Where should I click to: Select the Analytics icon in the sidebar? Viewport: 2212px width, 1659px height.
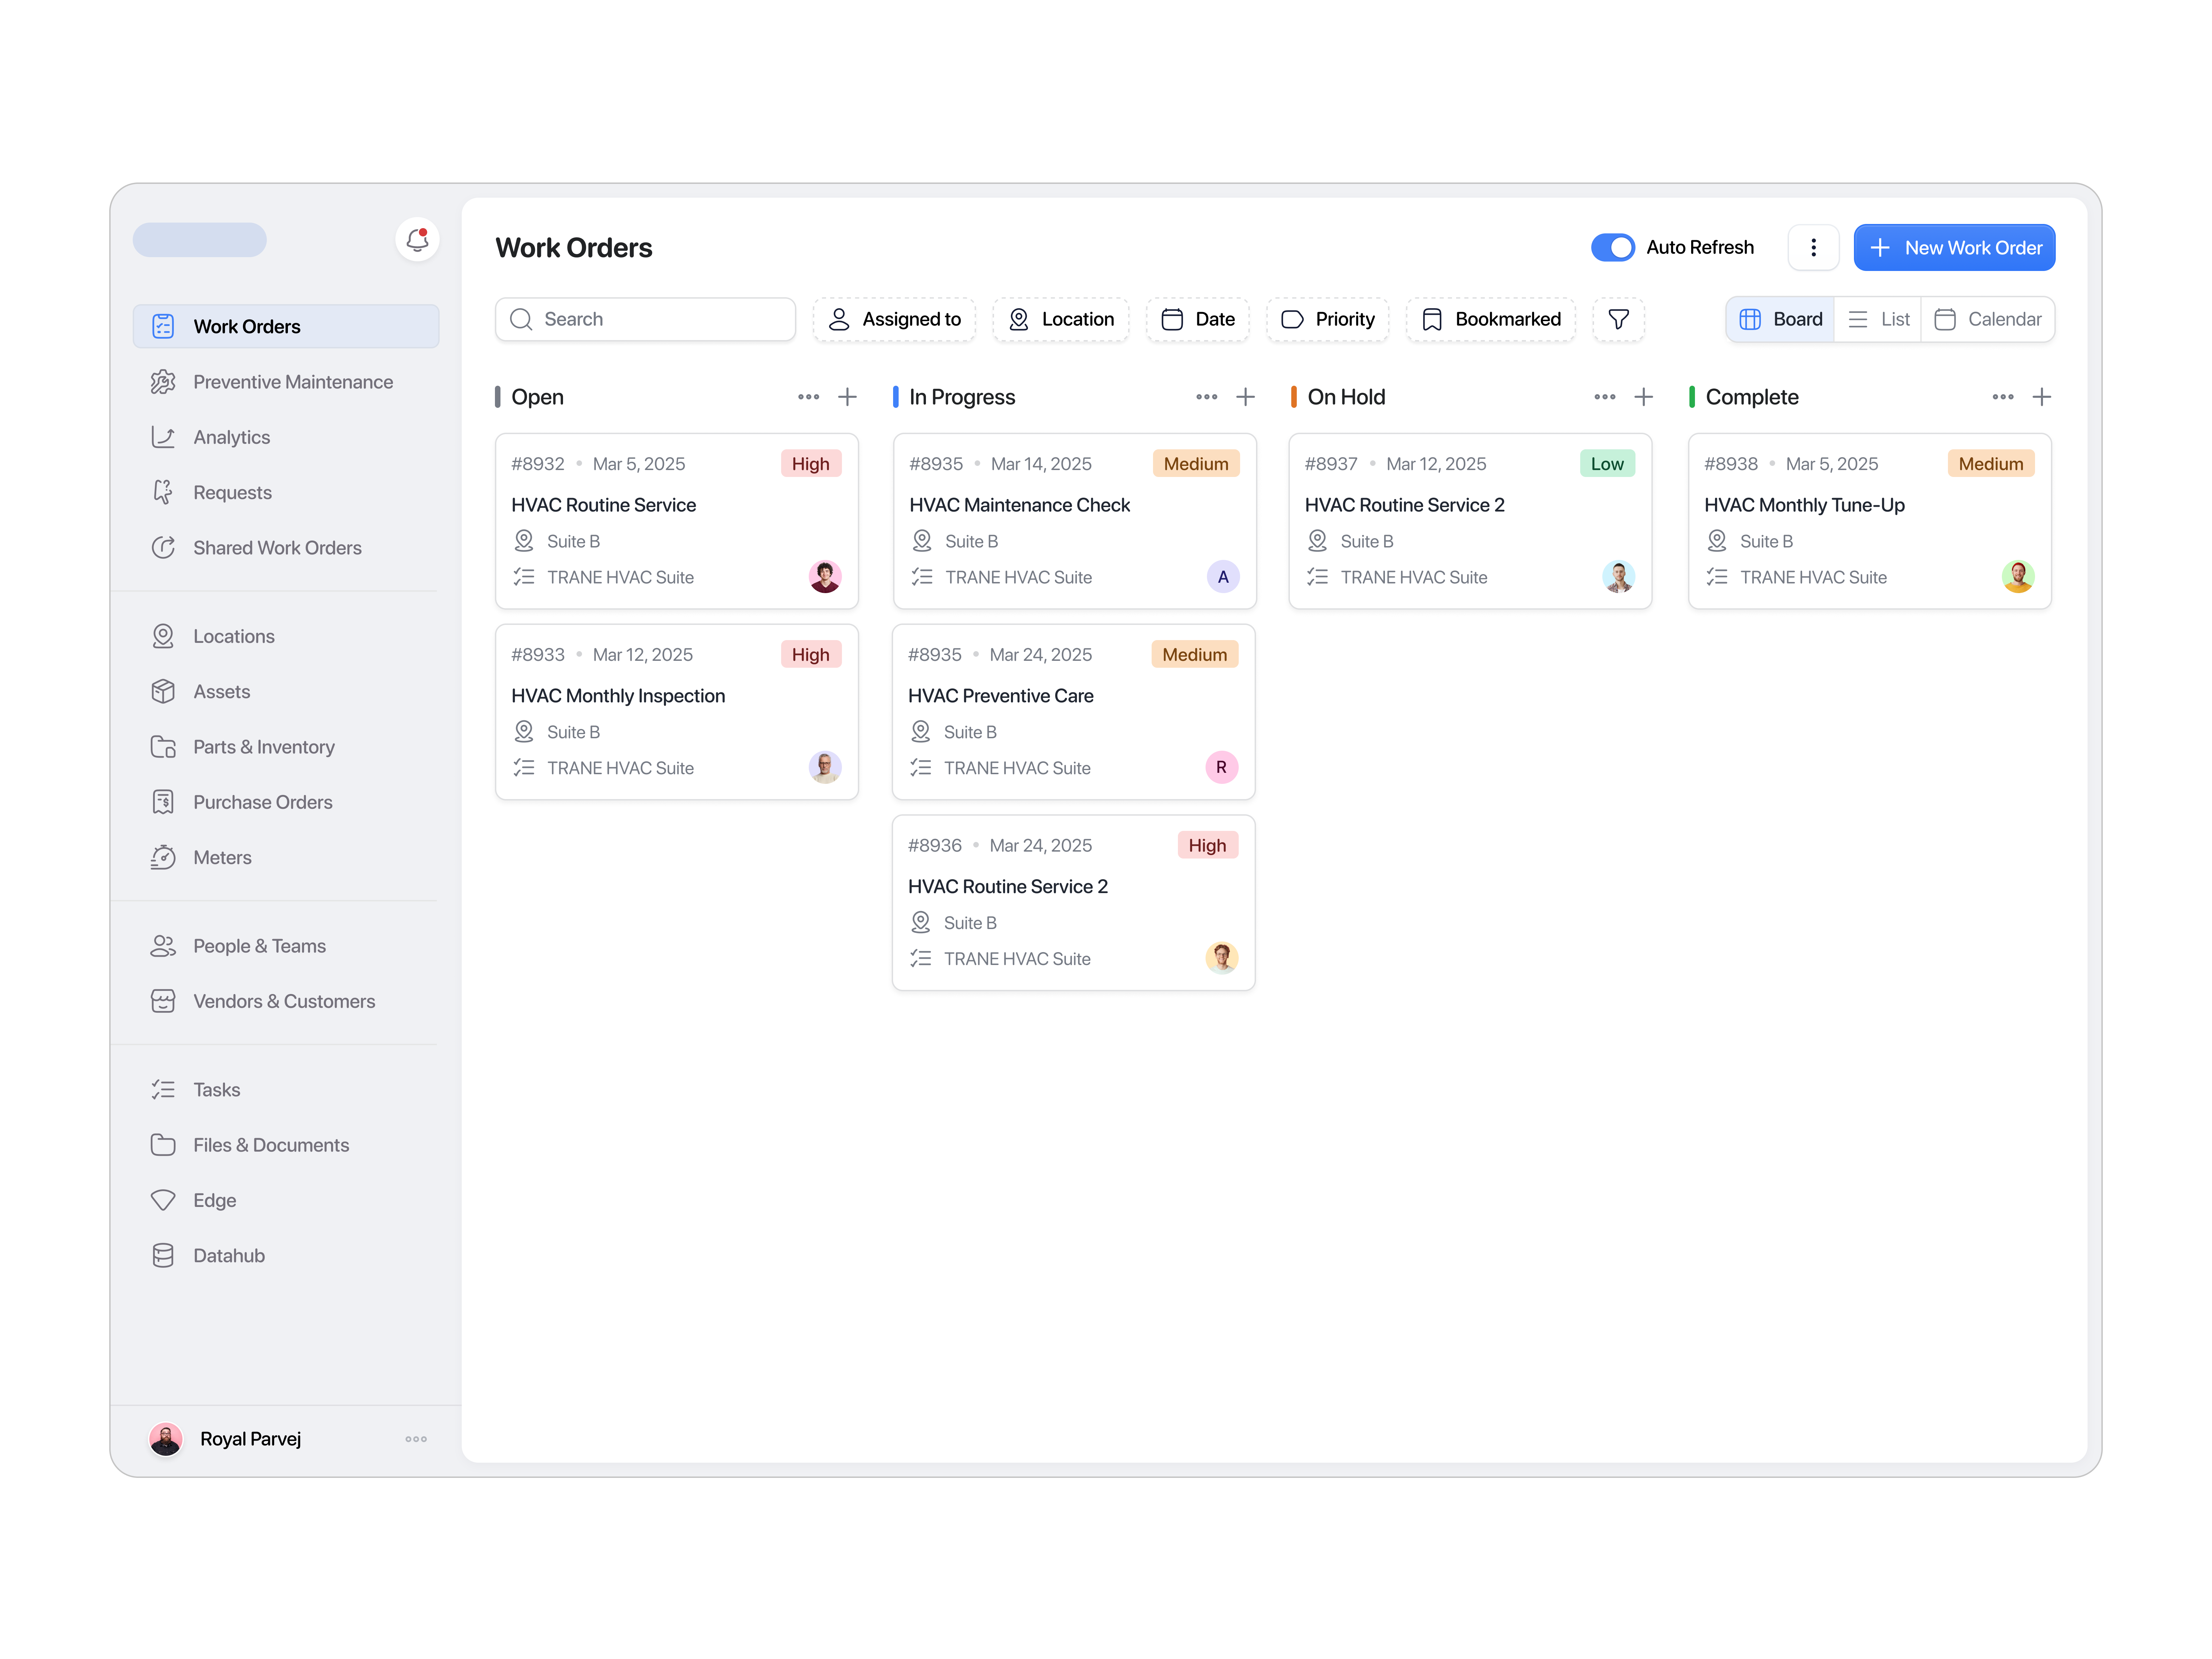click(164, 437)
